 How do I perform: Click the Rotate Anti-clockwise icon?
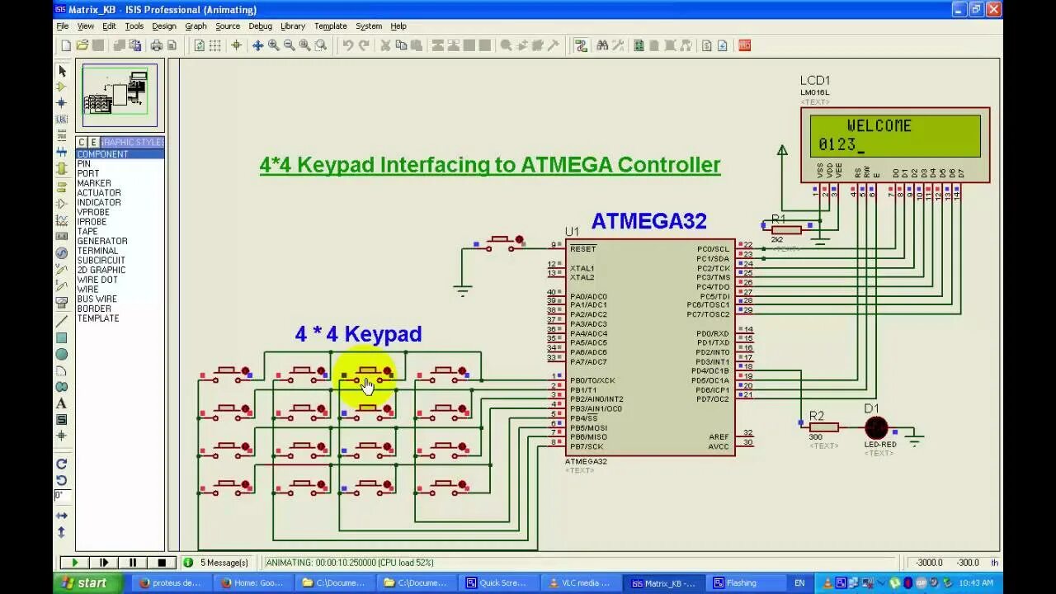[x=62, y=480]
